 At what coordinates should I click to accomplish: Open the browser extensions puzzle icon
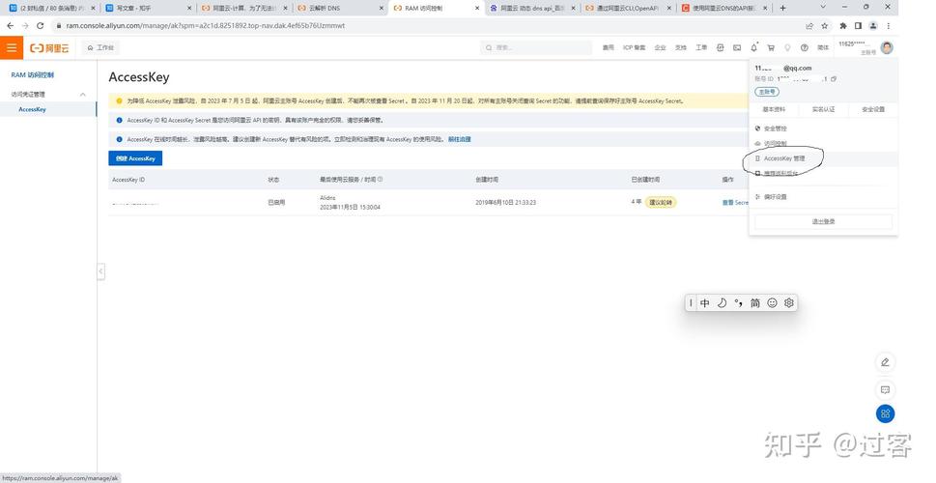click(x=843, y=26)
